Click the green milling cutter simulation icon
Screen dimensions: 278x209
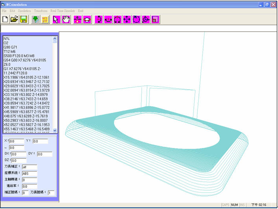(x=36, y=19)
